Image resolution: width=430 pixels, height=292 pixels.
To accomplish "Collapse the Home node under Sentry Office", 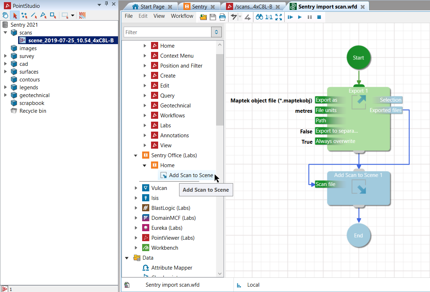I will click(x=145, y=165).
